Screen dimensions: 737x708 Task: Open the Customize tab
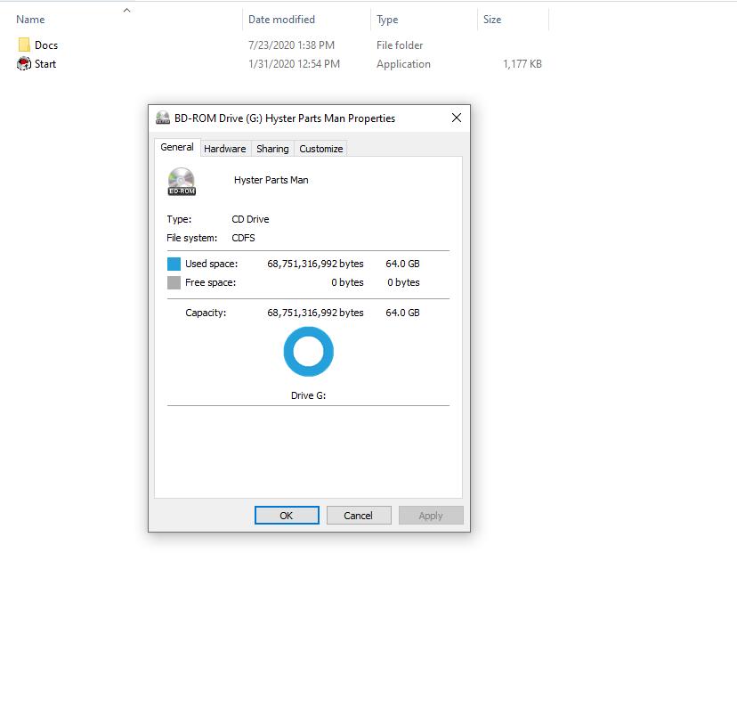click(321, 149)
